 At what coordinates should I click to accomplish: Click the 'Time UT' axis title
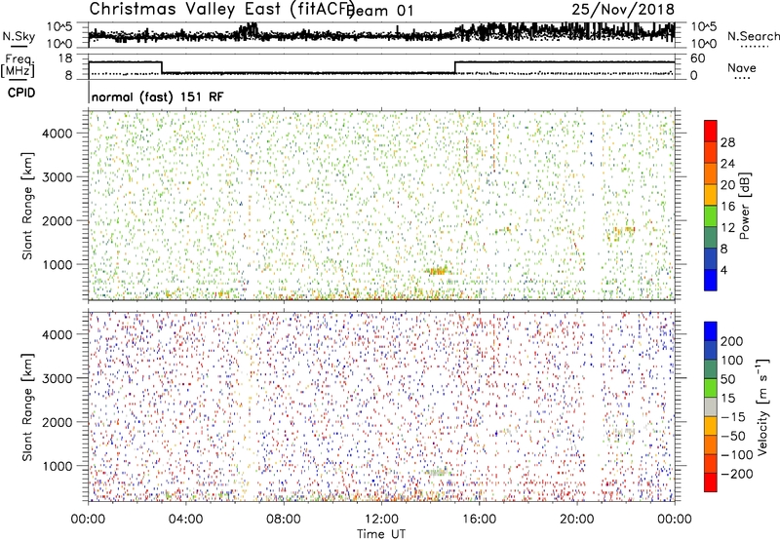point(381,533)
